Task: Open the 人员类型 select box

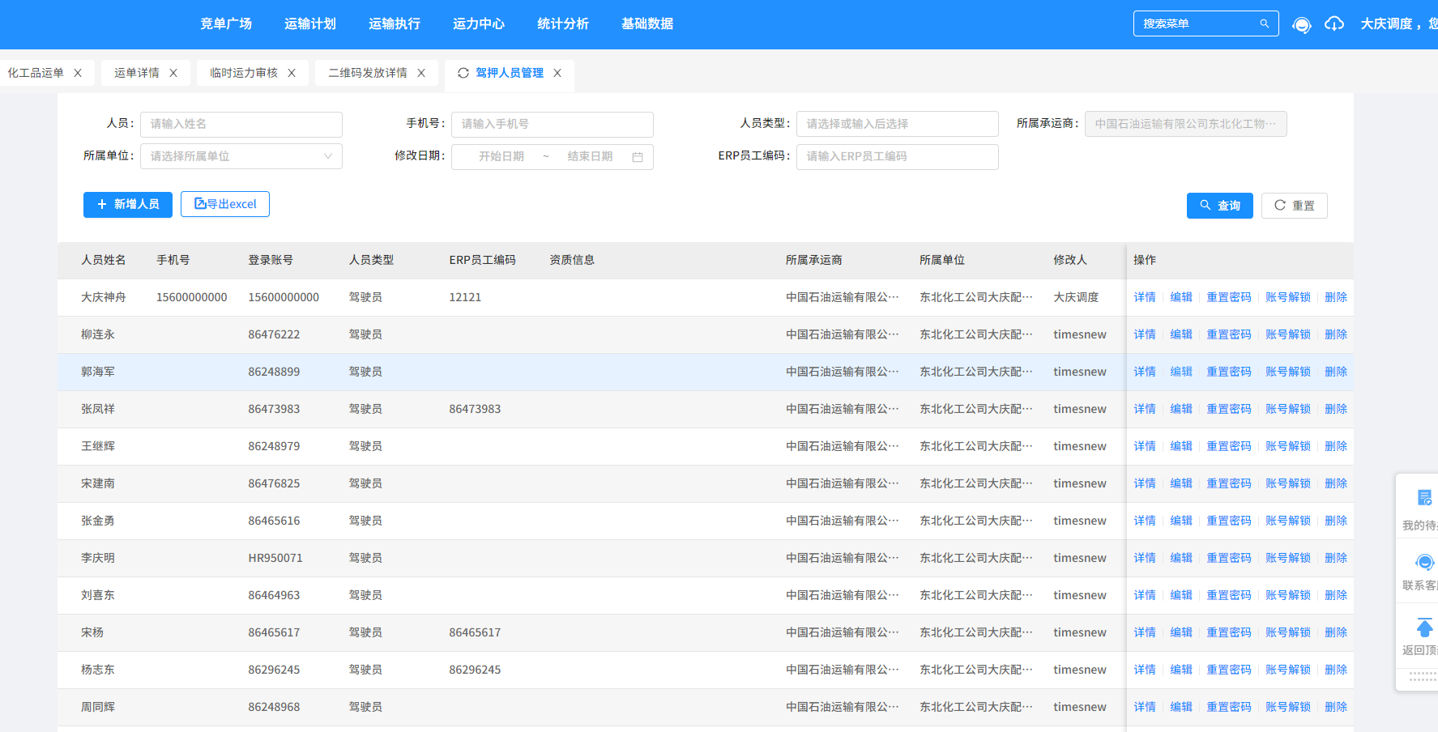Action: tap(898, 124)
